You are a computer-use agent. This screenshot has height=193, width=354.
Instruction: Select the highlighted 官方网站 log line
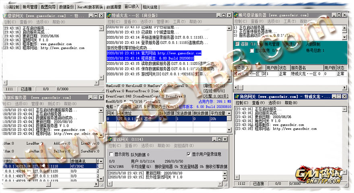154,53
